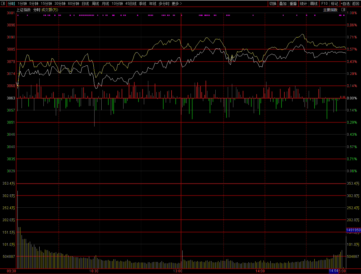Open the 画线 drawing tools
The image size is (361, 274).
point(314,4)
